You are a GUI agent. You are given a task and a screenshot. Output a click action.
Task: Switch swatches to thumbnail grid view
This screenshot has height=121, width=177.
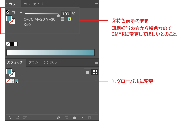coord(95,72)
